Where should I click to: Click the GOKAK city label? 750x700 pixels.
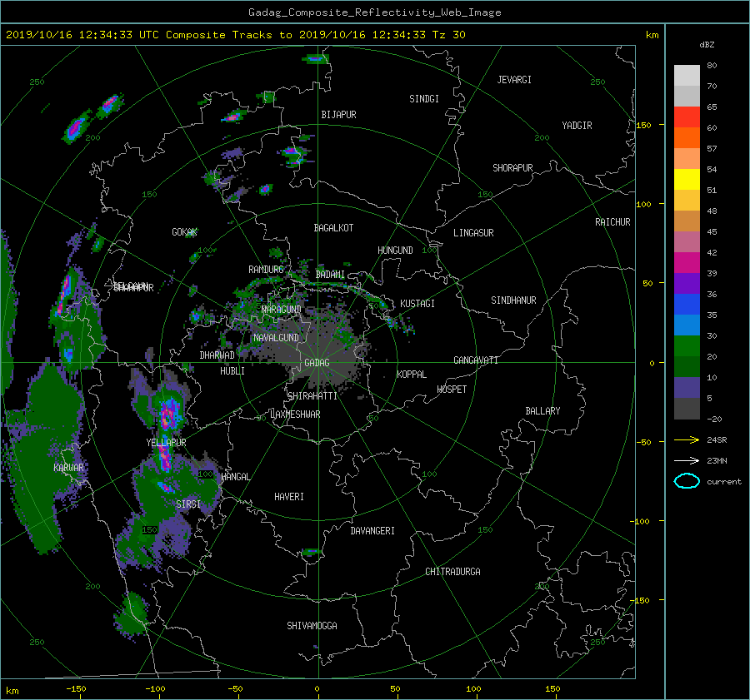(185, 232)
